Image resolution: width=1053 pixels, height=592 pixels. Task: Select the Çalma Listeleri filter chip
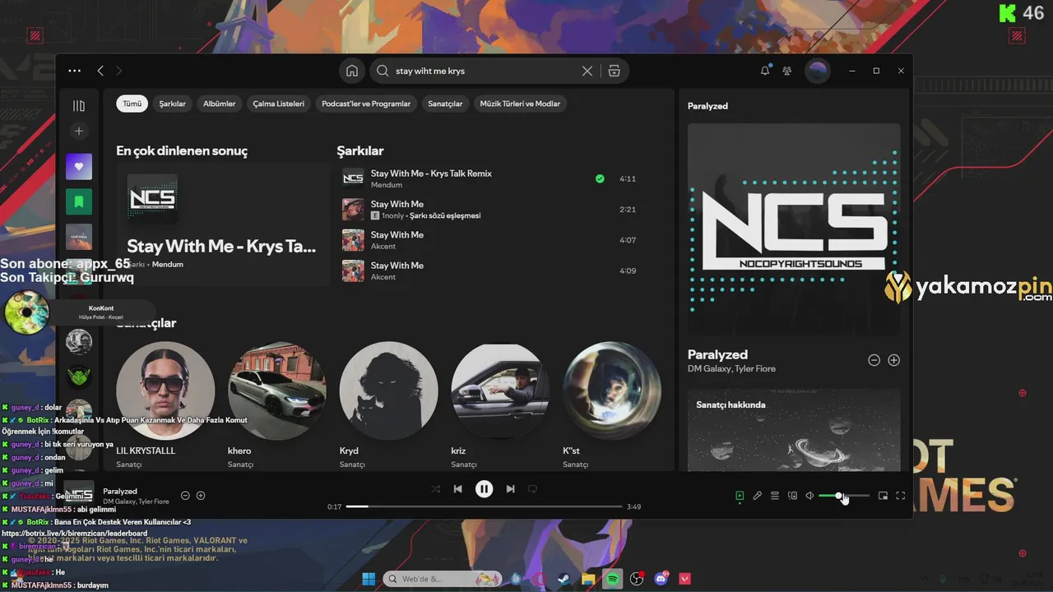[279, 104]
